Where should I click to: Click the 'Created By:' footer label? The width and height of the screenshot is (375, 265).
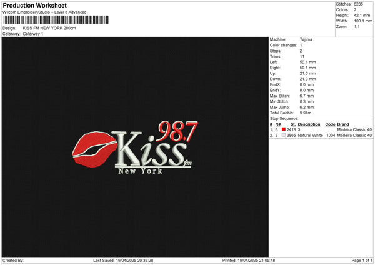[x=13, y=261]
